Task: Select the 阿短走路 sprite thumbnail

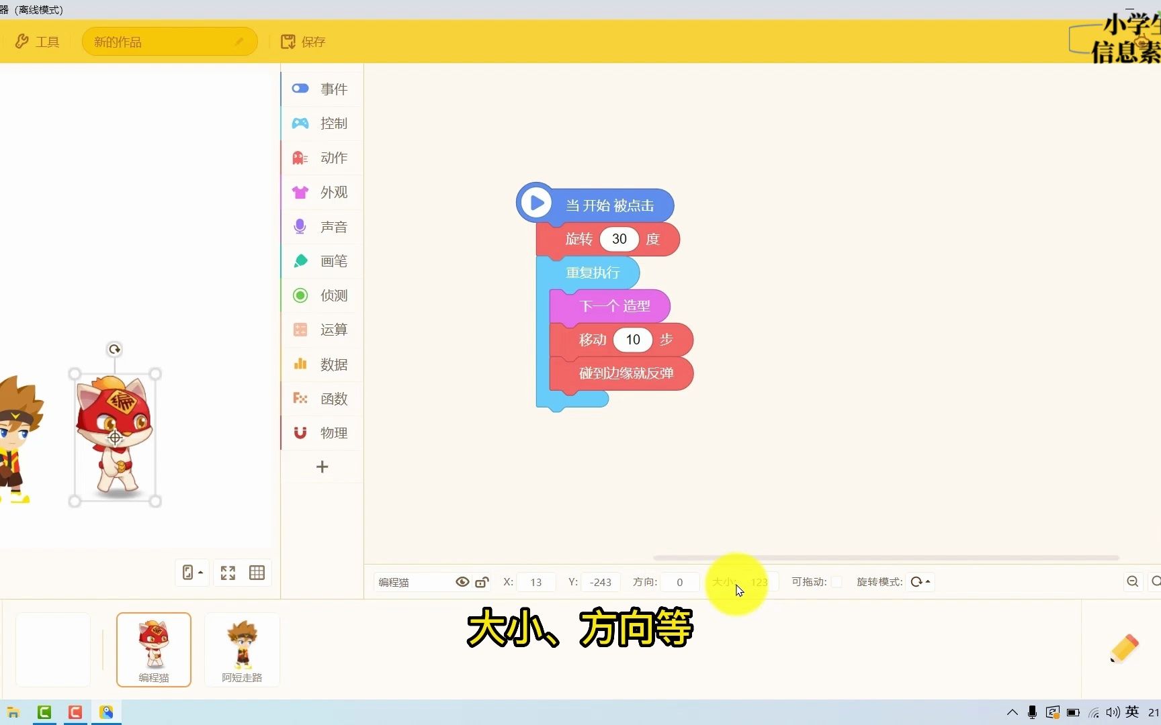Action: tap(241, 648)
